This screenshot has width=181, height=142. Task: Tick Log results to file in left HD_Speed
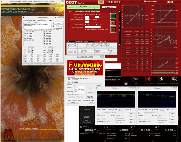pos(116,120)
